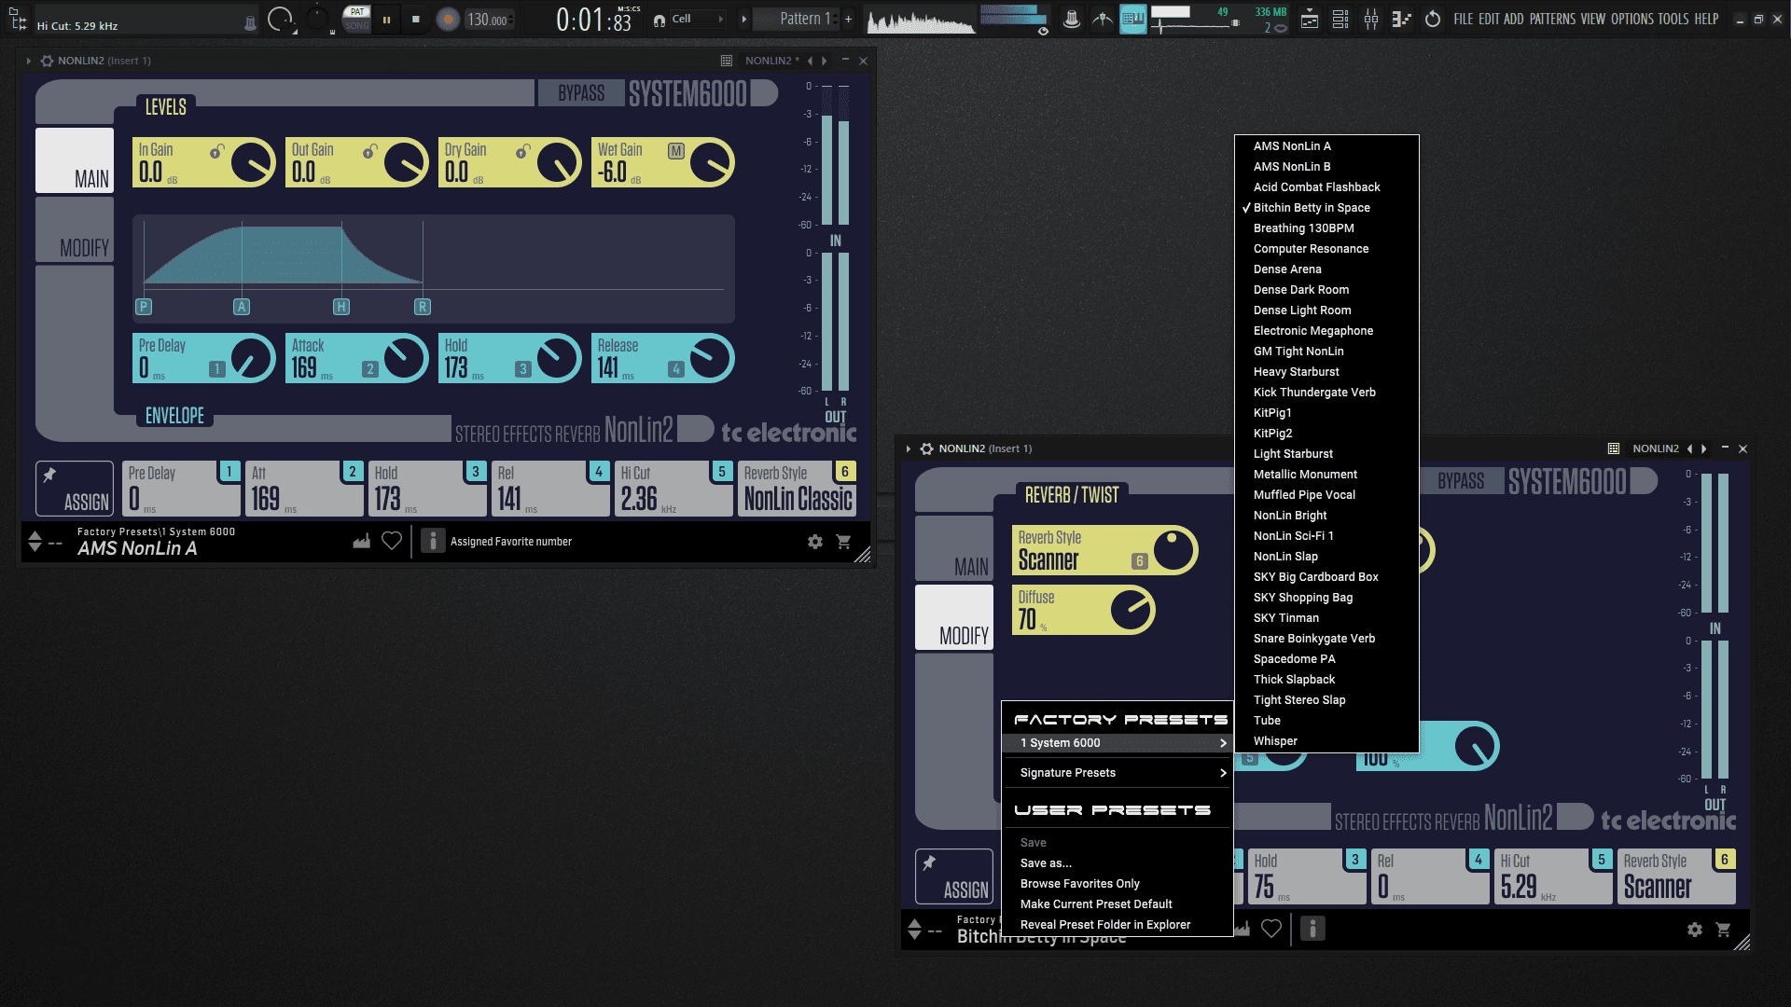Image resolution: width=1791 pixels, height=1007 pixels.
Task: Favorite preset with heart icon in left plugin
Action: click(x=392, y=541)
